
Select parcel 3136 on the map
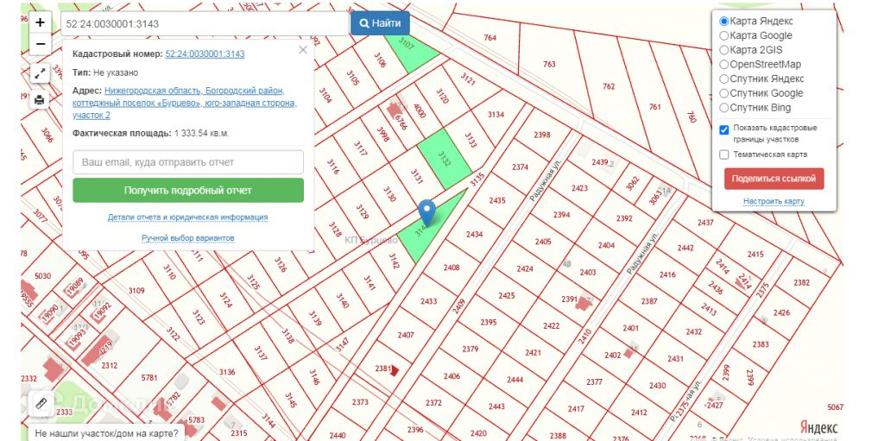pos(227,372)
